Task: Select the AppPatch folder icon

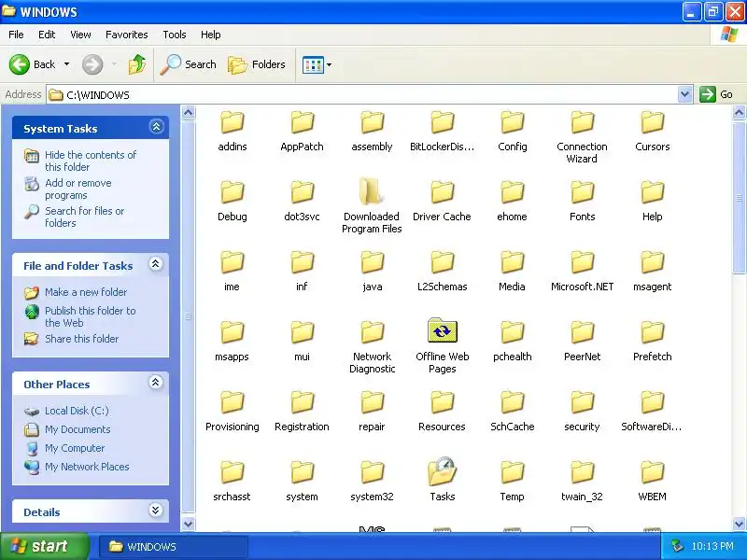Action: point(302,122)
